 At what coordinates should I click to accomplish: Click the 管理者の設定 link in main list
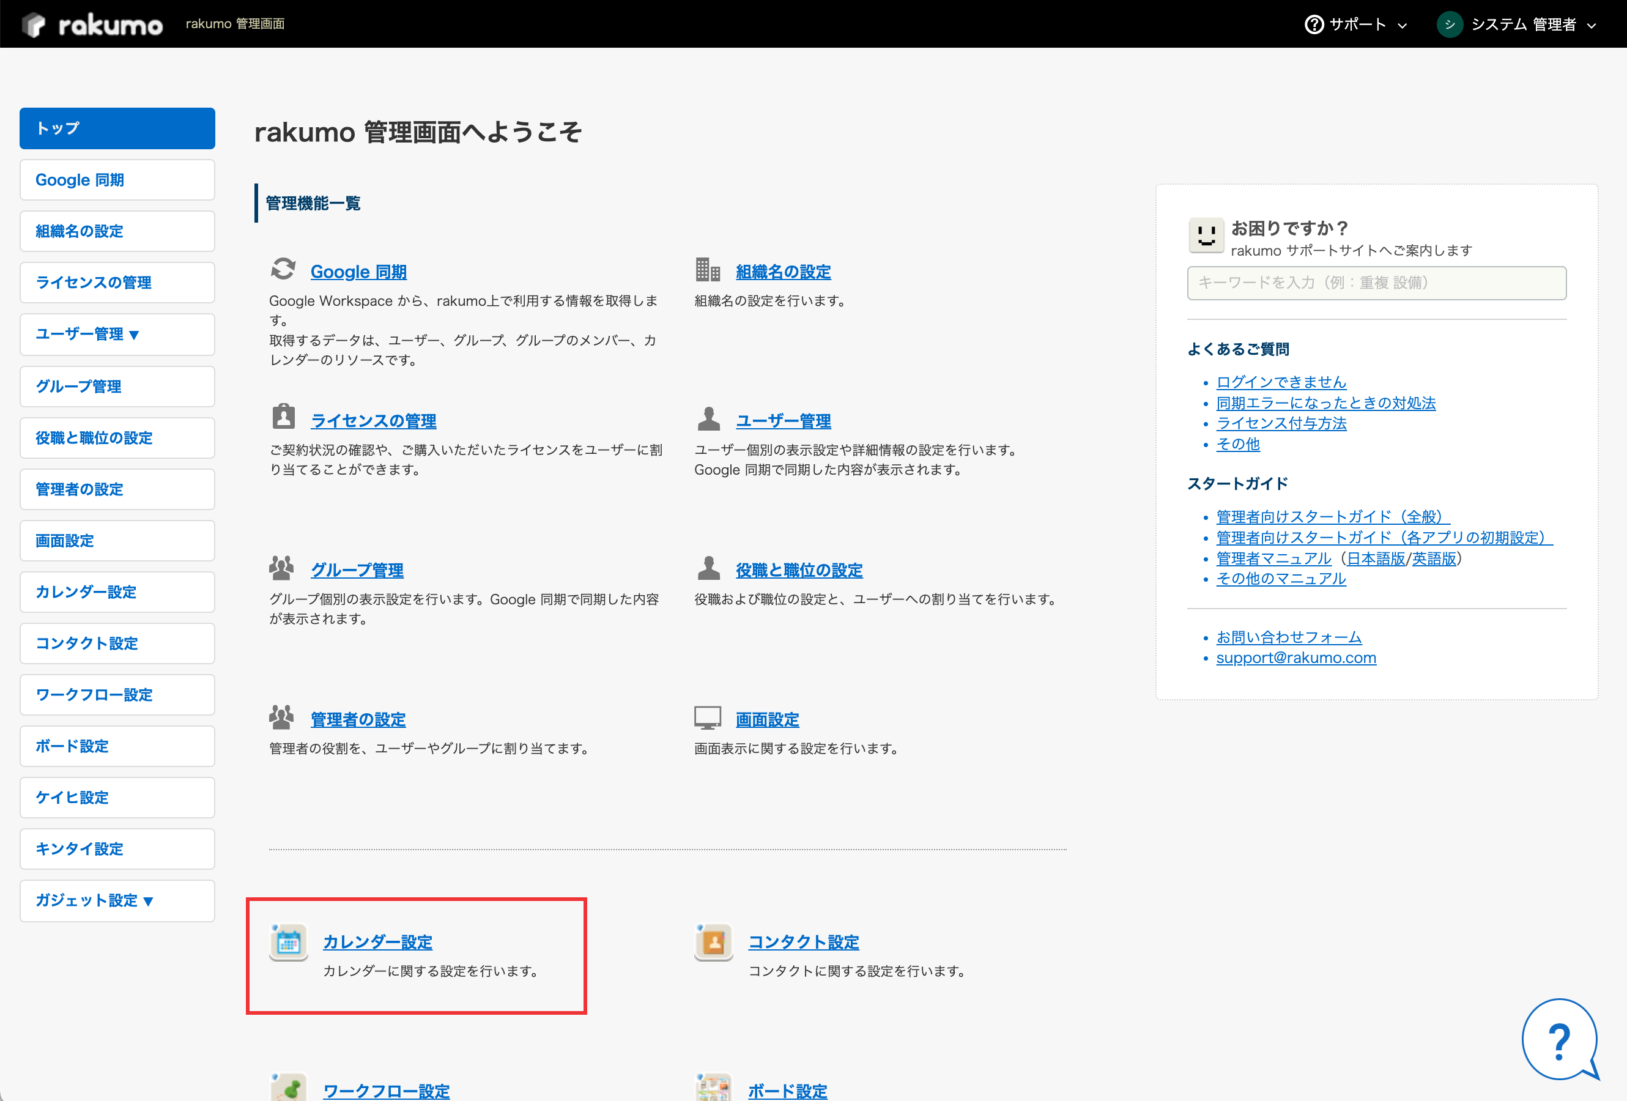(x=358, y=719)
